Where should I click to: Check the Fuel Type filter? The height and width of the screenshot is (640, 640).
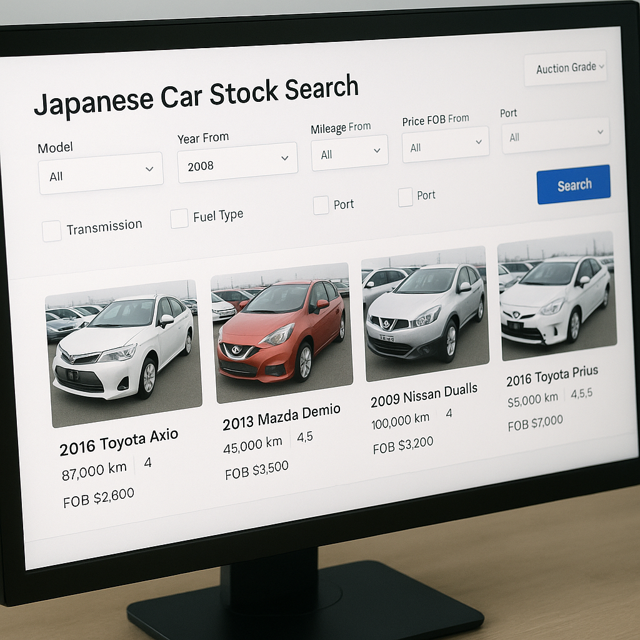[x=179, y=219]
